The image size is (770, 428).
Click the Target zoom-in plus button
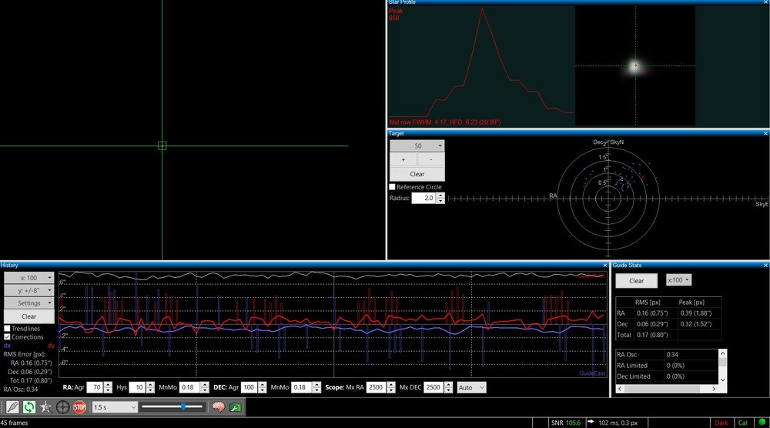403,159
